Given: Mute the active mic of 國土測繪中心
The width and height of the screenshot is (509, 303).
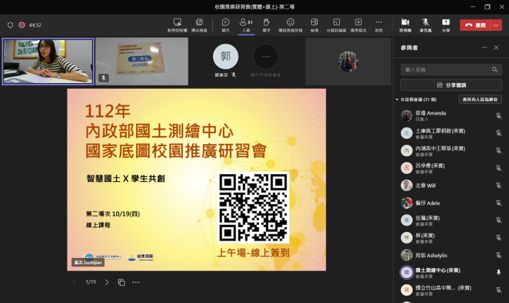Looking at the screenshot, I should click(x=498, y=272).
